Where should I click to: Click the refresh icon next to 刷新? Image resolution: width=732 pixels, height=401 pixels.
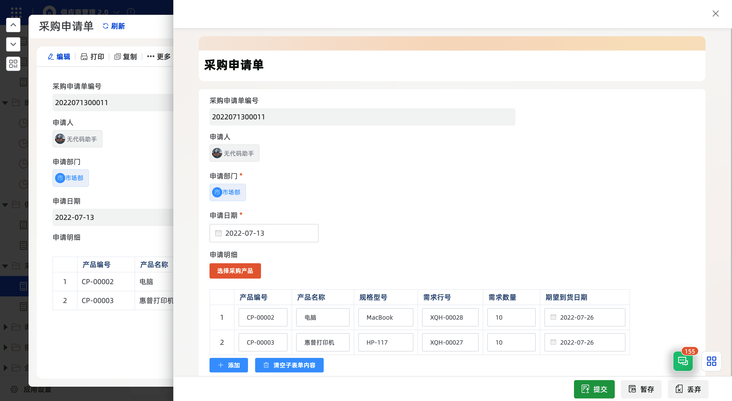coord(106,26)
